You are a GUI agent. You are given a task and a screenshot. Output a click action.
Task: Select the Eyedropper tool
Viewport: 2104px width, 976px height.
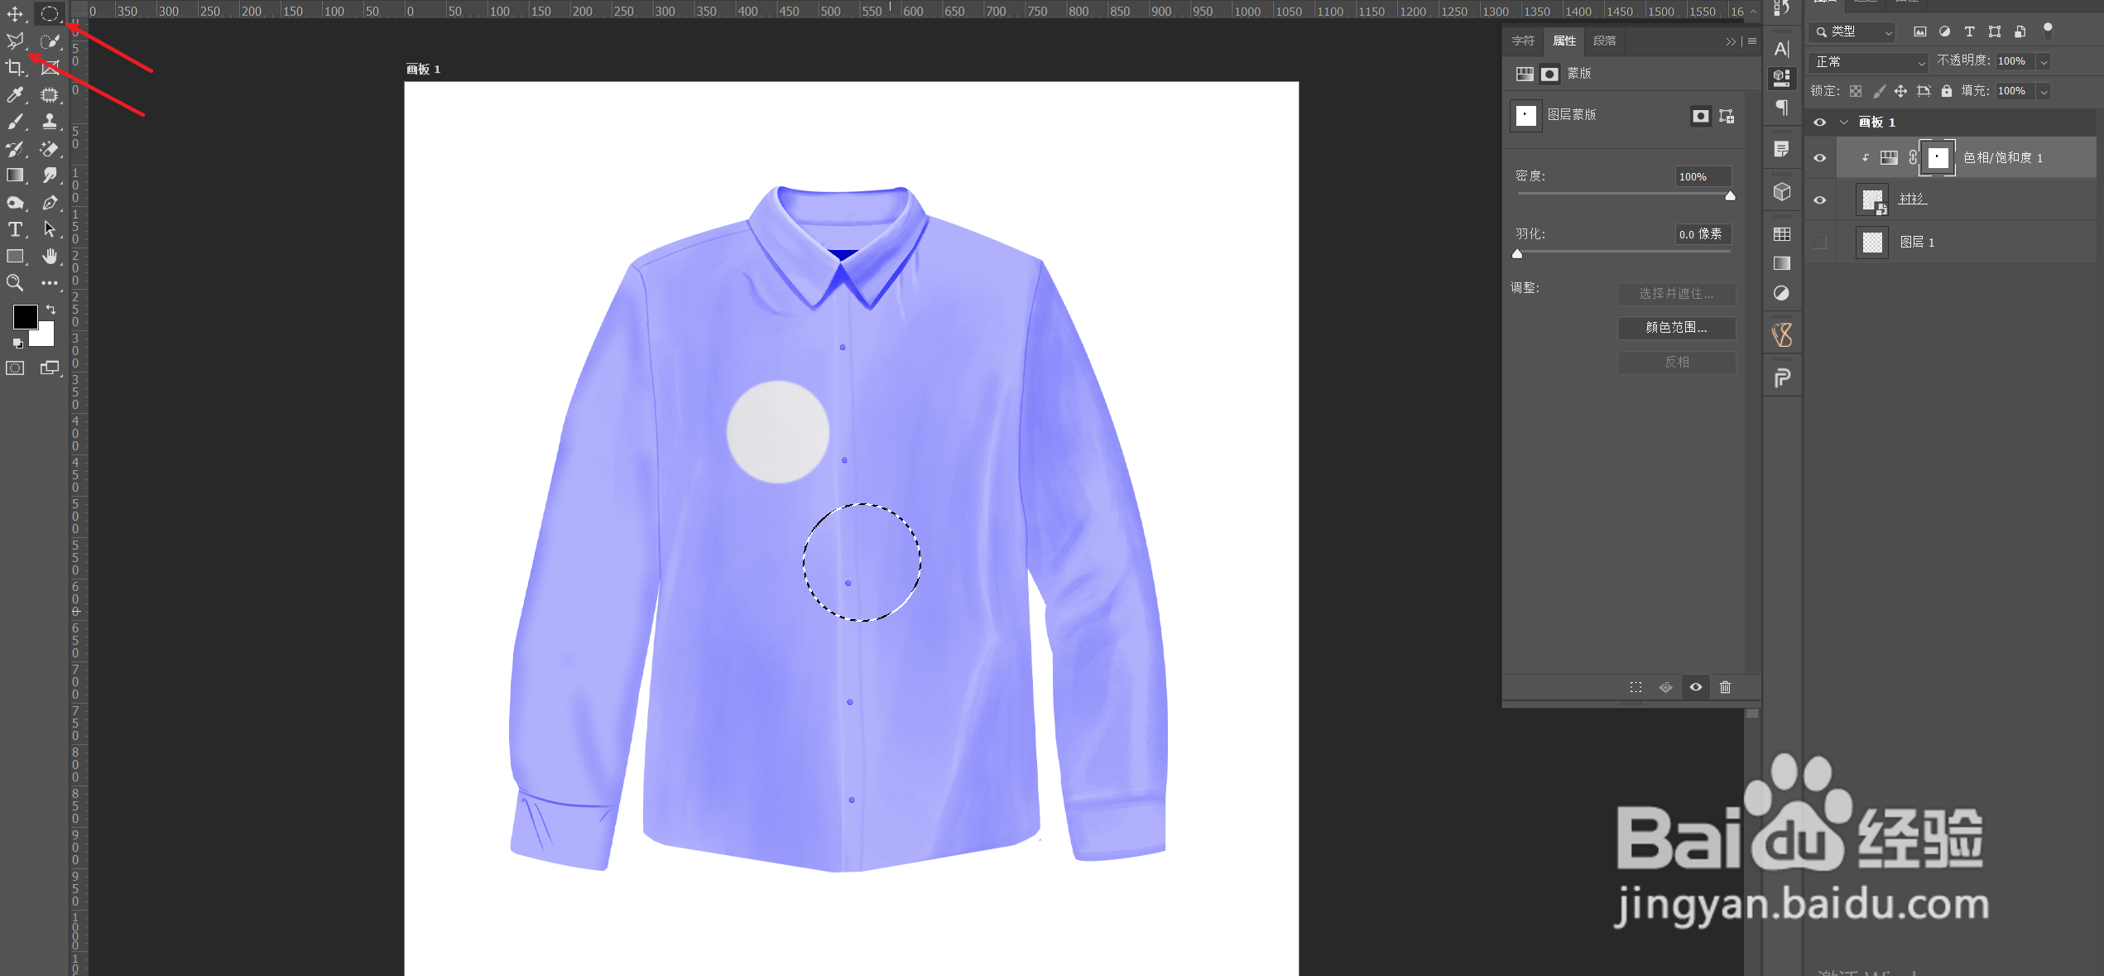pos(15,95)
